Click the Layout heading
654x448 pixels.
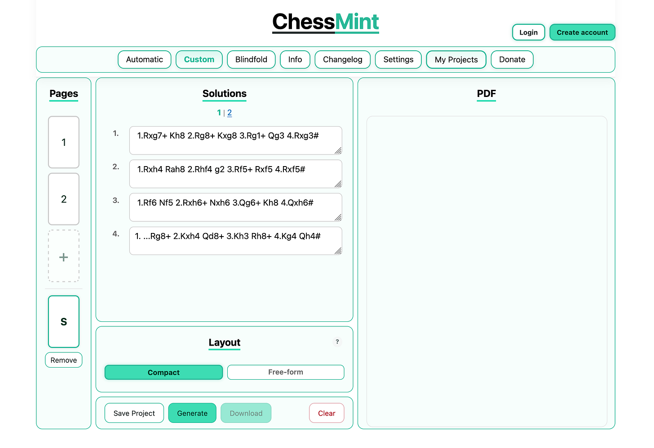[225, 343]
